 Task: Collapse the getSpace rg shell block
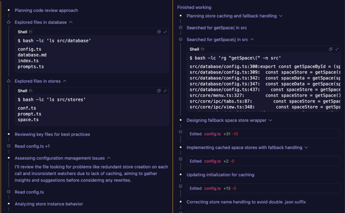pos(337,49)
